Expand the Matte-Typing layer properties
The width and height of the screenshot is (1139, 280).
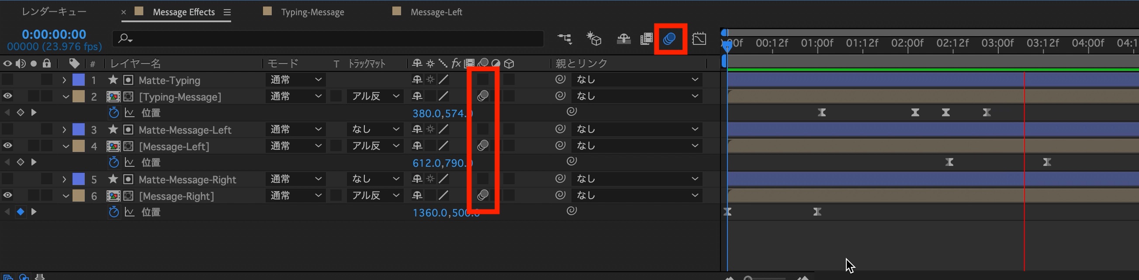pos(64,80)
